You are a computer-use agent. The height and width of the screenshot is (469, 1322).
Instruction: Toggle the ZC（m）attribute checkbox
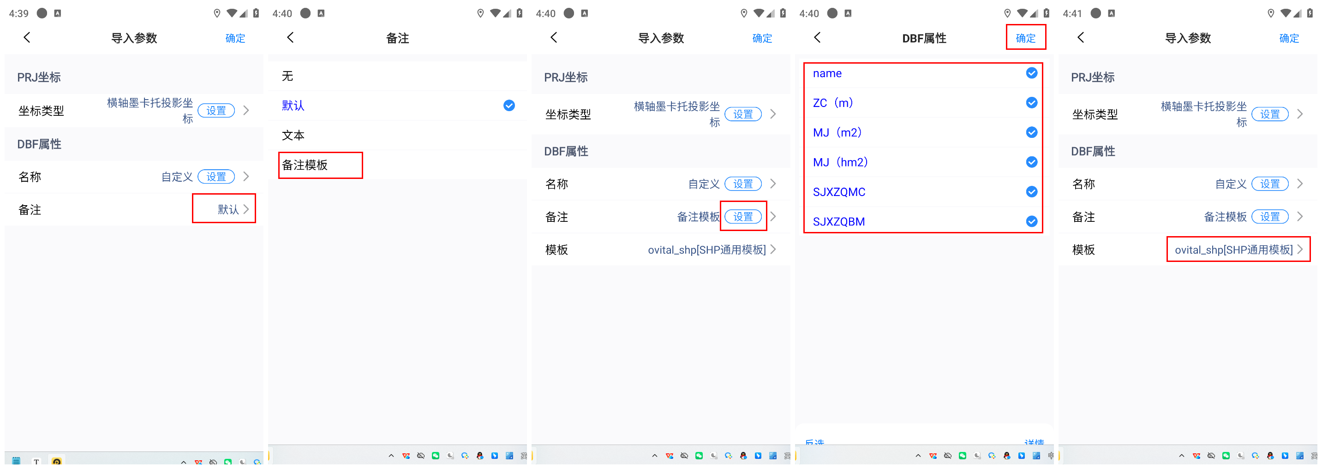pos(1032,103)
